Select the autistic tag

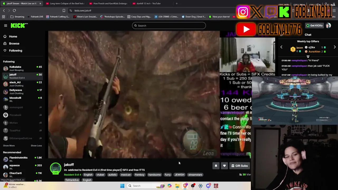112,175
